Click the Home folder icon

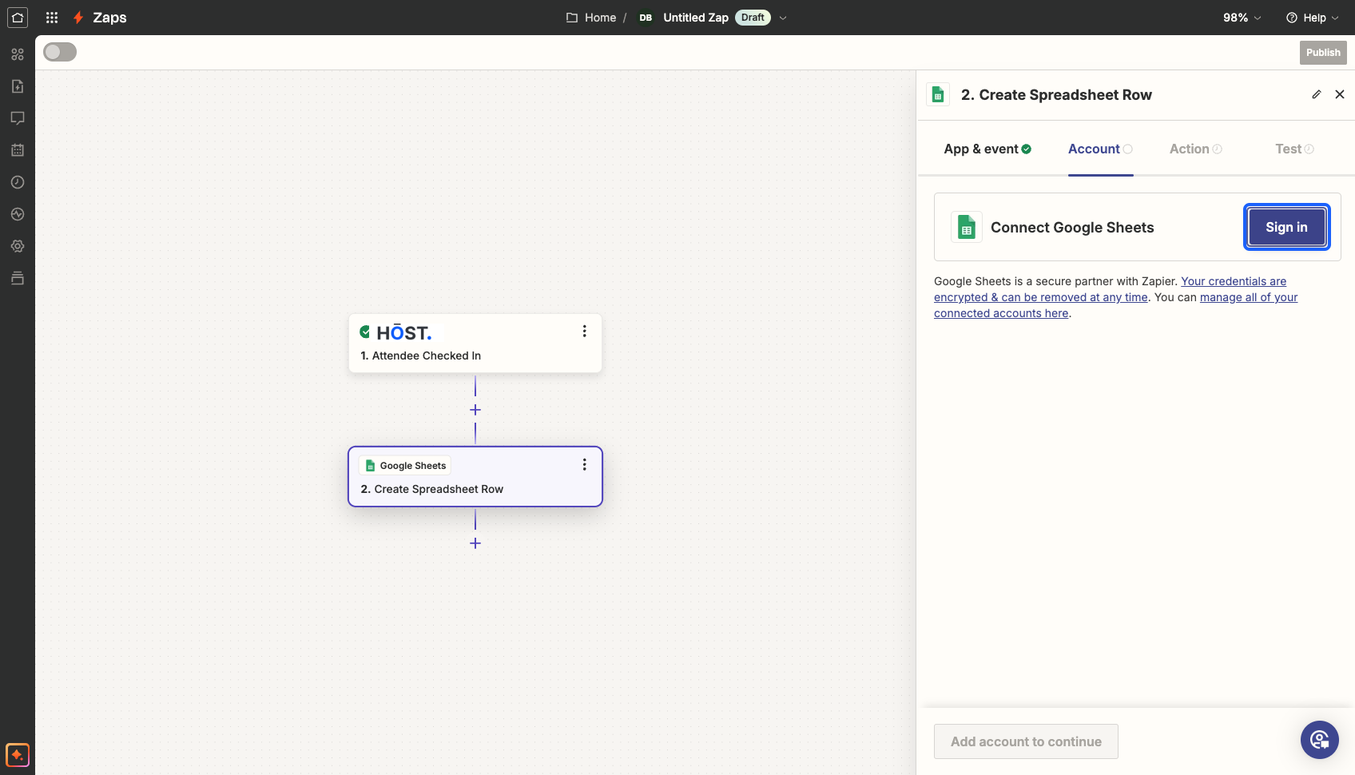point(572,18)
